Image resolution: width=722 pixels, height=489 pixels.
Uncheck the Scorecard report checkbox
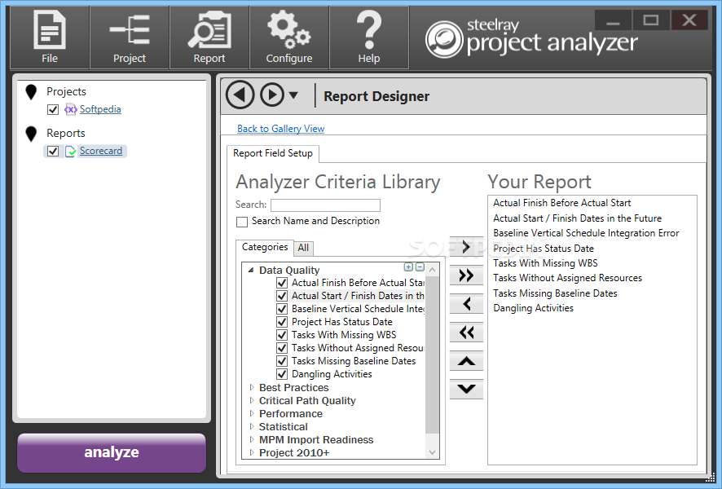pos(53,151)
